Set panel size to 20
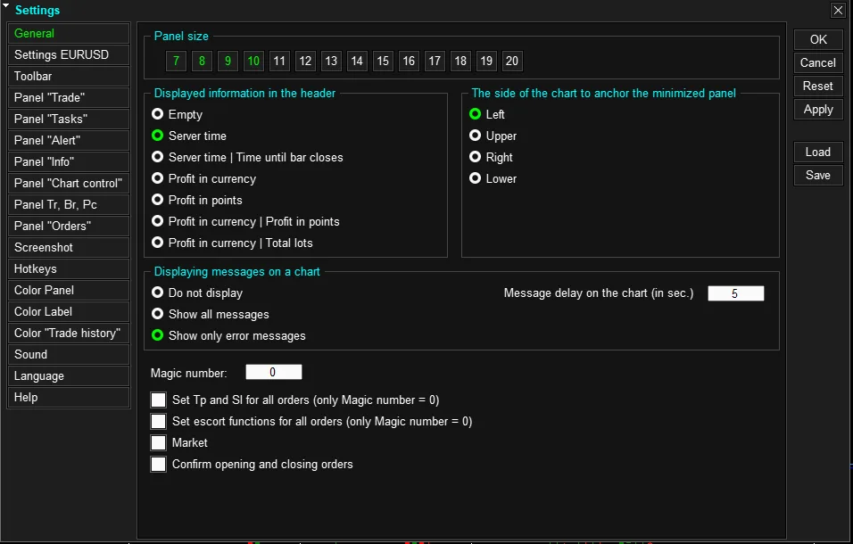853x544 pixels. (512, 62)
